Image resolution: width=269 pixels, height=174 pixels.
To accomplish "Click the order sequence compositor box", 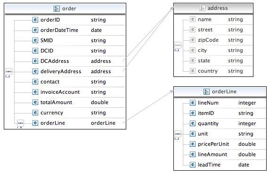I will coord(8,72).
